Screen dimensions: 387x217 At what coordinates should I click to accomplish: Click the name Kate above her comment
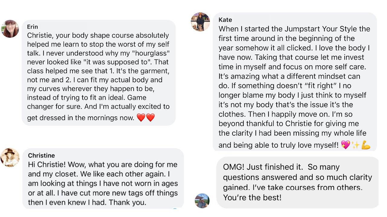click(x=225, y=20)
